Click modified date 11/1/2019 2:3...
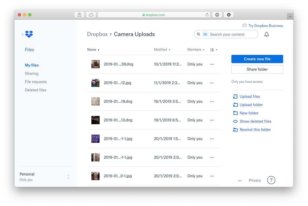Screen dimensions: 308x206 tap(167, 83)
